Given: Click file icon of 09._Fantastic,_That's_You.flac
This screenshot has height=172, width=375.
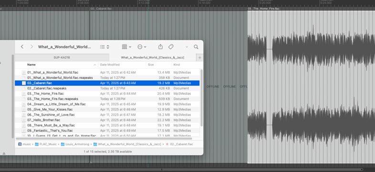Looking at the screenshot, I should click(x=24, y=130).
